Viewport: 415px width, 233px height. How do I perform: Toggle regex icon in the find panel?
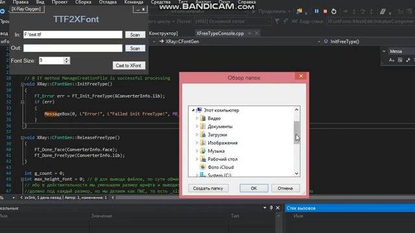coord(408,60)
